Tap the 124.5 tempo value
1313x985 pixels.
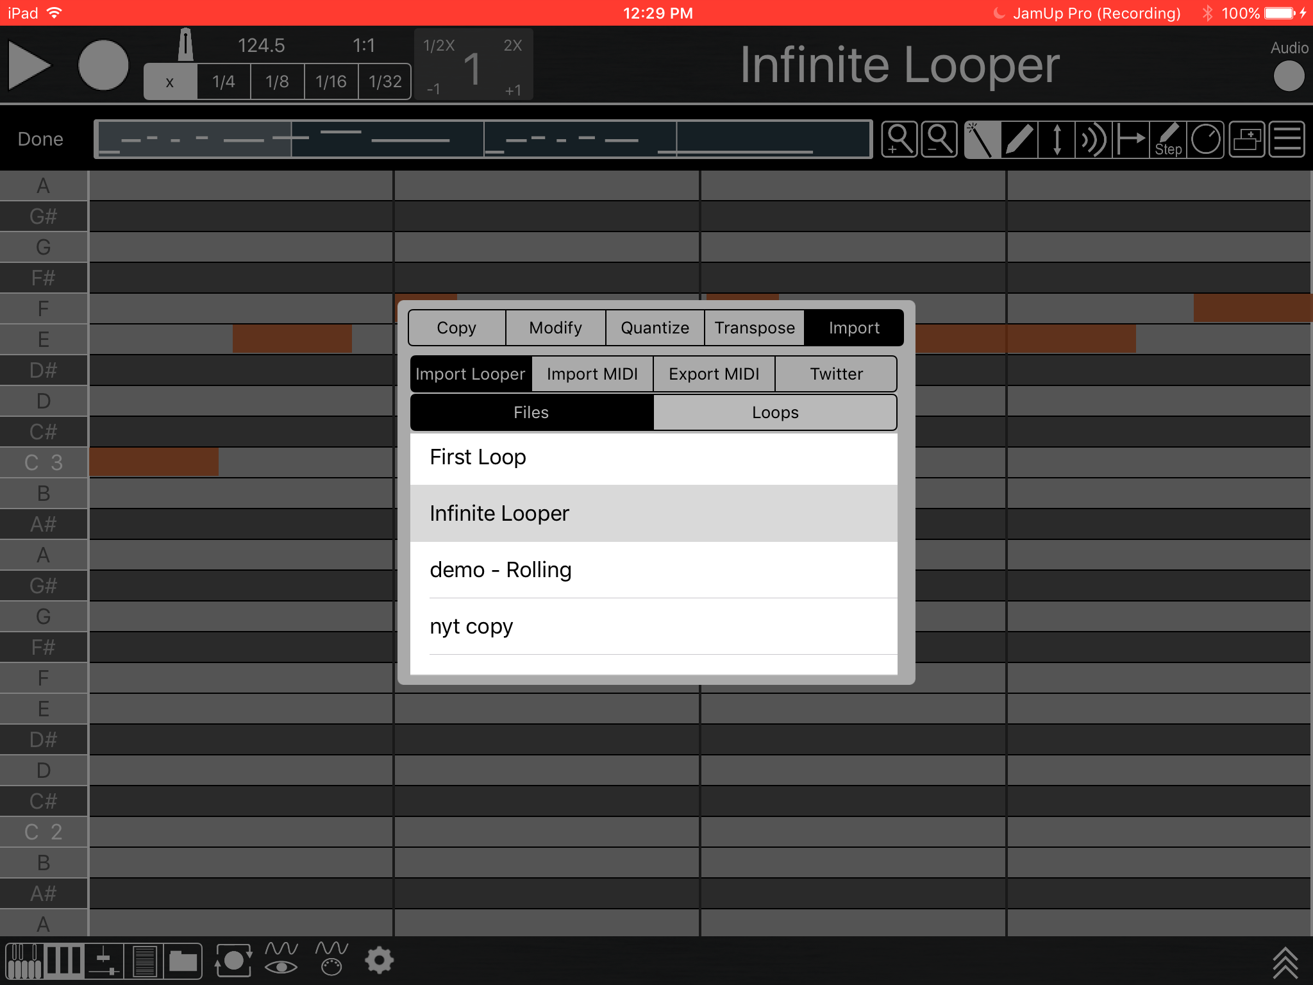[x=262, y=46]
